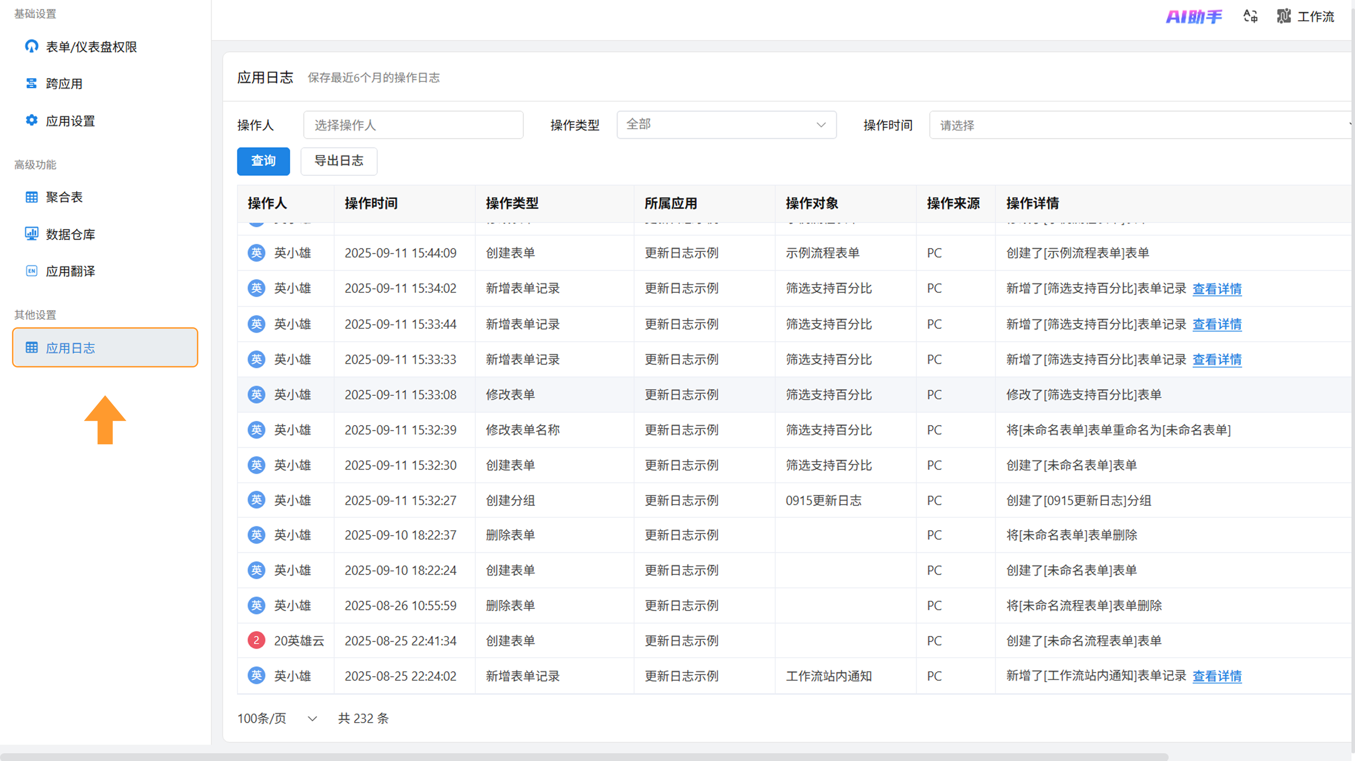Click the 导出日志 button

click(339, 161)
